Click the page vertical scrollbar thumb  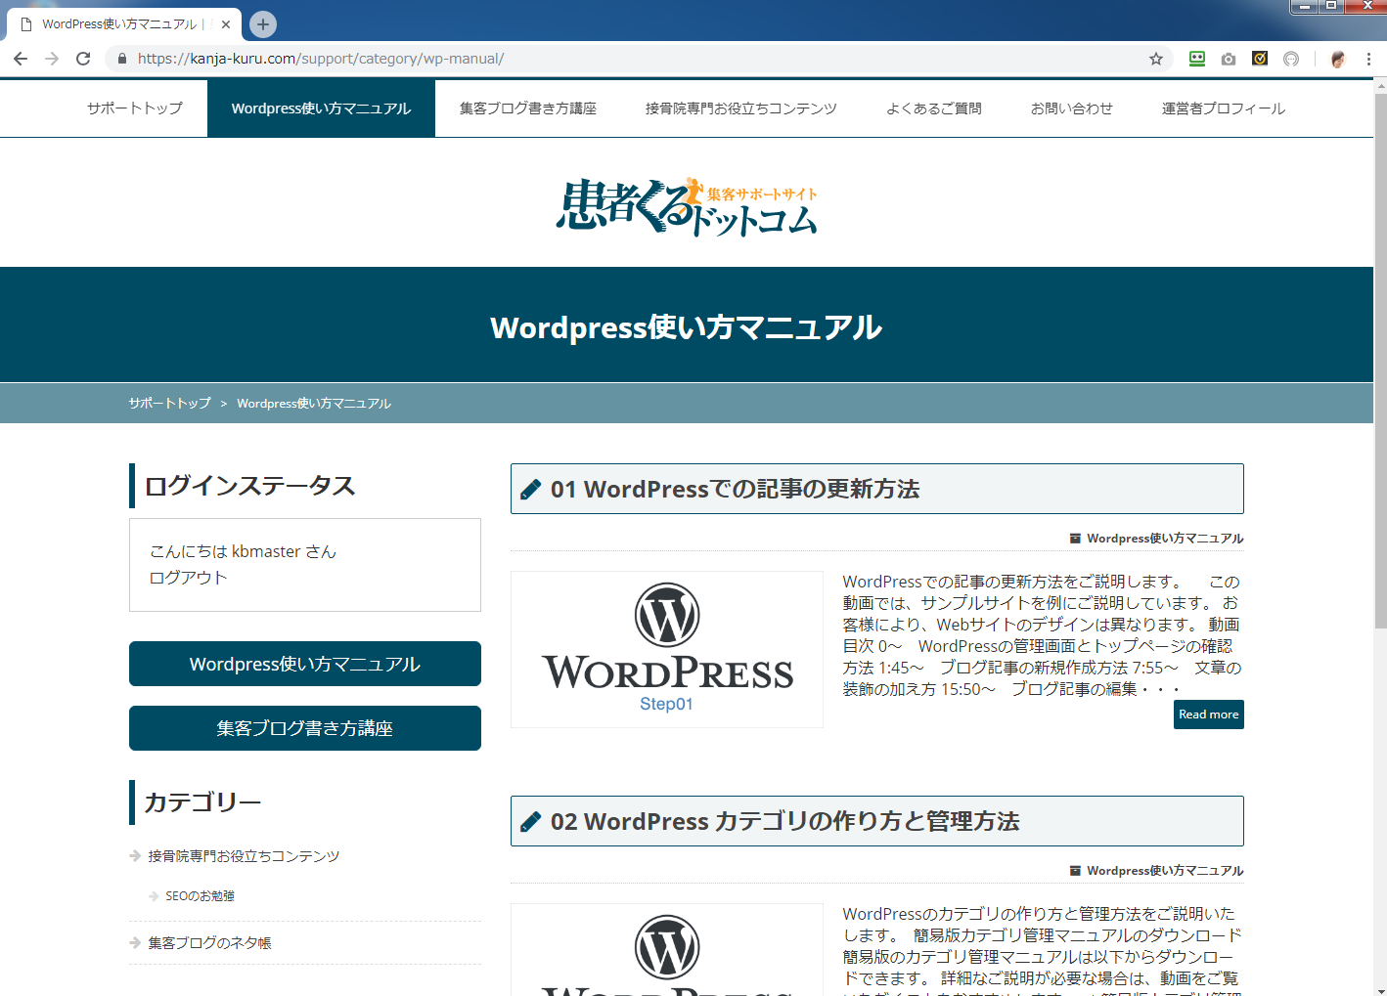coord(1380,362)
